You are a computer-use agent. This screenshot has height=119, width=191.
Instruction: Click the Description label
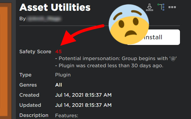click(34, 115)
